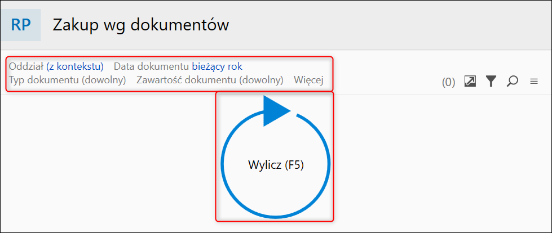The width and height of the screenshot is (552, 233).
Task: Click the 'Typ dokumentu' filter label
Action: point(44,80)
